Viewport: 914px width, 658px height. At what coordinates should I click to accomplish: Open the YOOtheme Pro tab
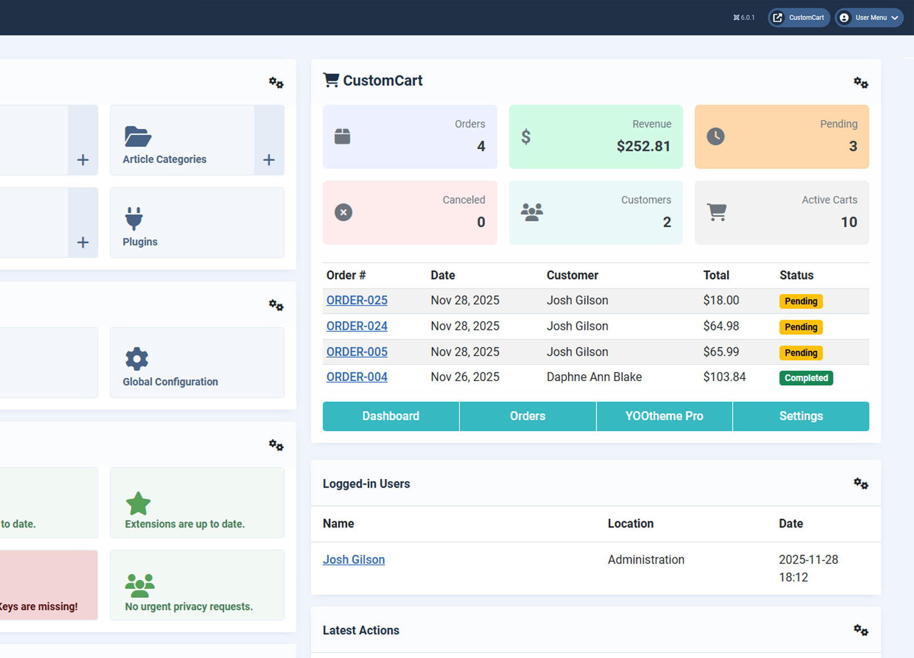point(664,417)
